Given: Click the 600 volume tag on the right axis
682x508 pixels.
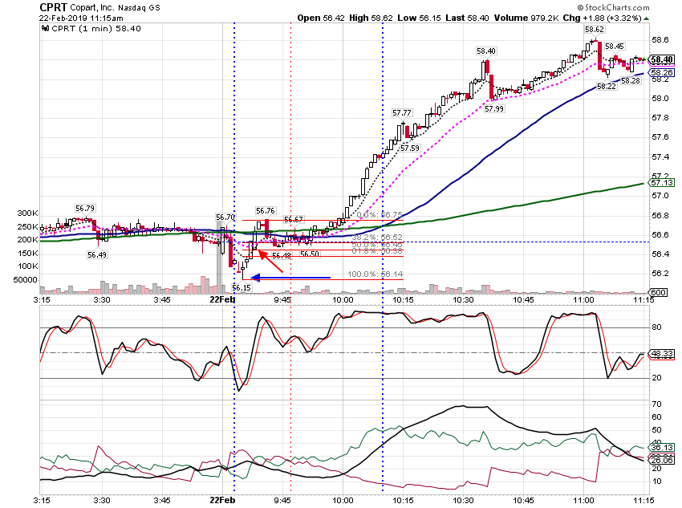Looking at the screenshot, I should tap(658, 292).
